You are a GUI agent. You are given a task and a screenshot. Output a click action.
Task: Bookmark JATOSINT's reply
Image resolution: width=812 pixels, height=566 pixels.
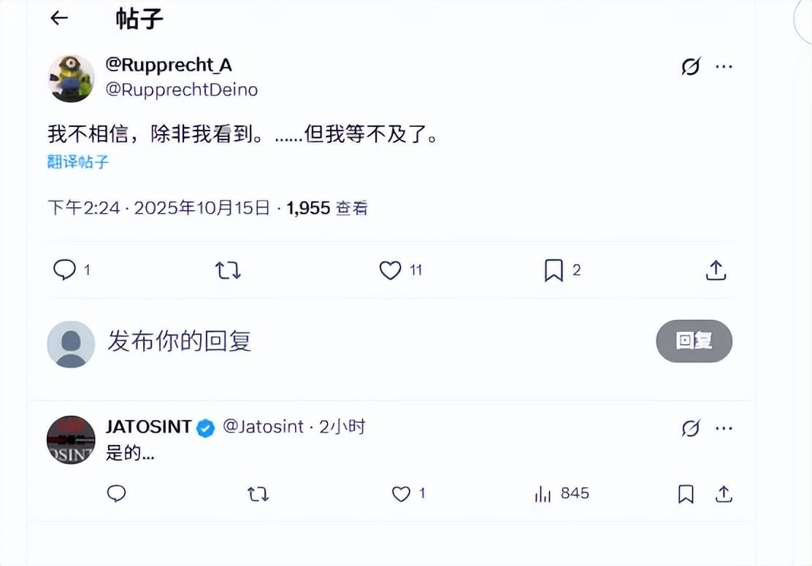pos(685,494)
